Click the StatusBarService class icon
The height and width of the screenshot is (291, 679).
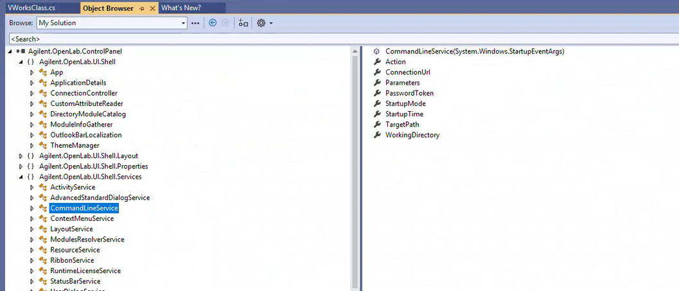tap(42, 281)
